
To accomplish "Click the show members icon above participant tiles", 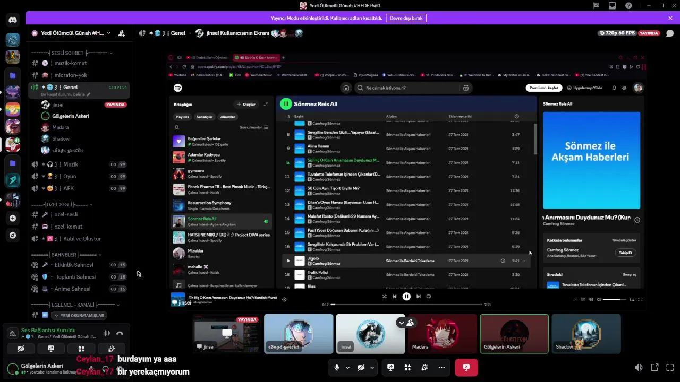I will point(410,323).
